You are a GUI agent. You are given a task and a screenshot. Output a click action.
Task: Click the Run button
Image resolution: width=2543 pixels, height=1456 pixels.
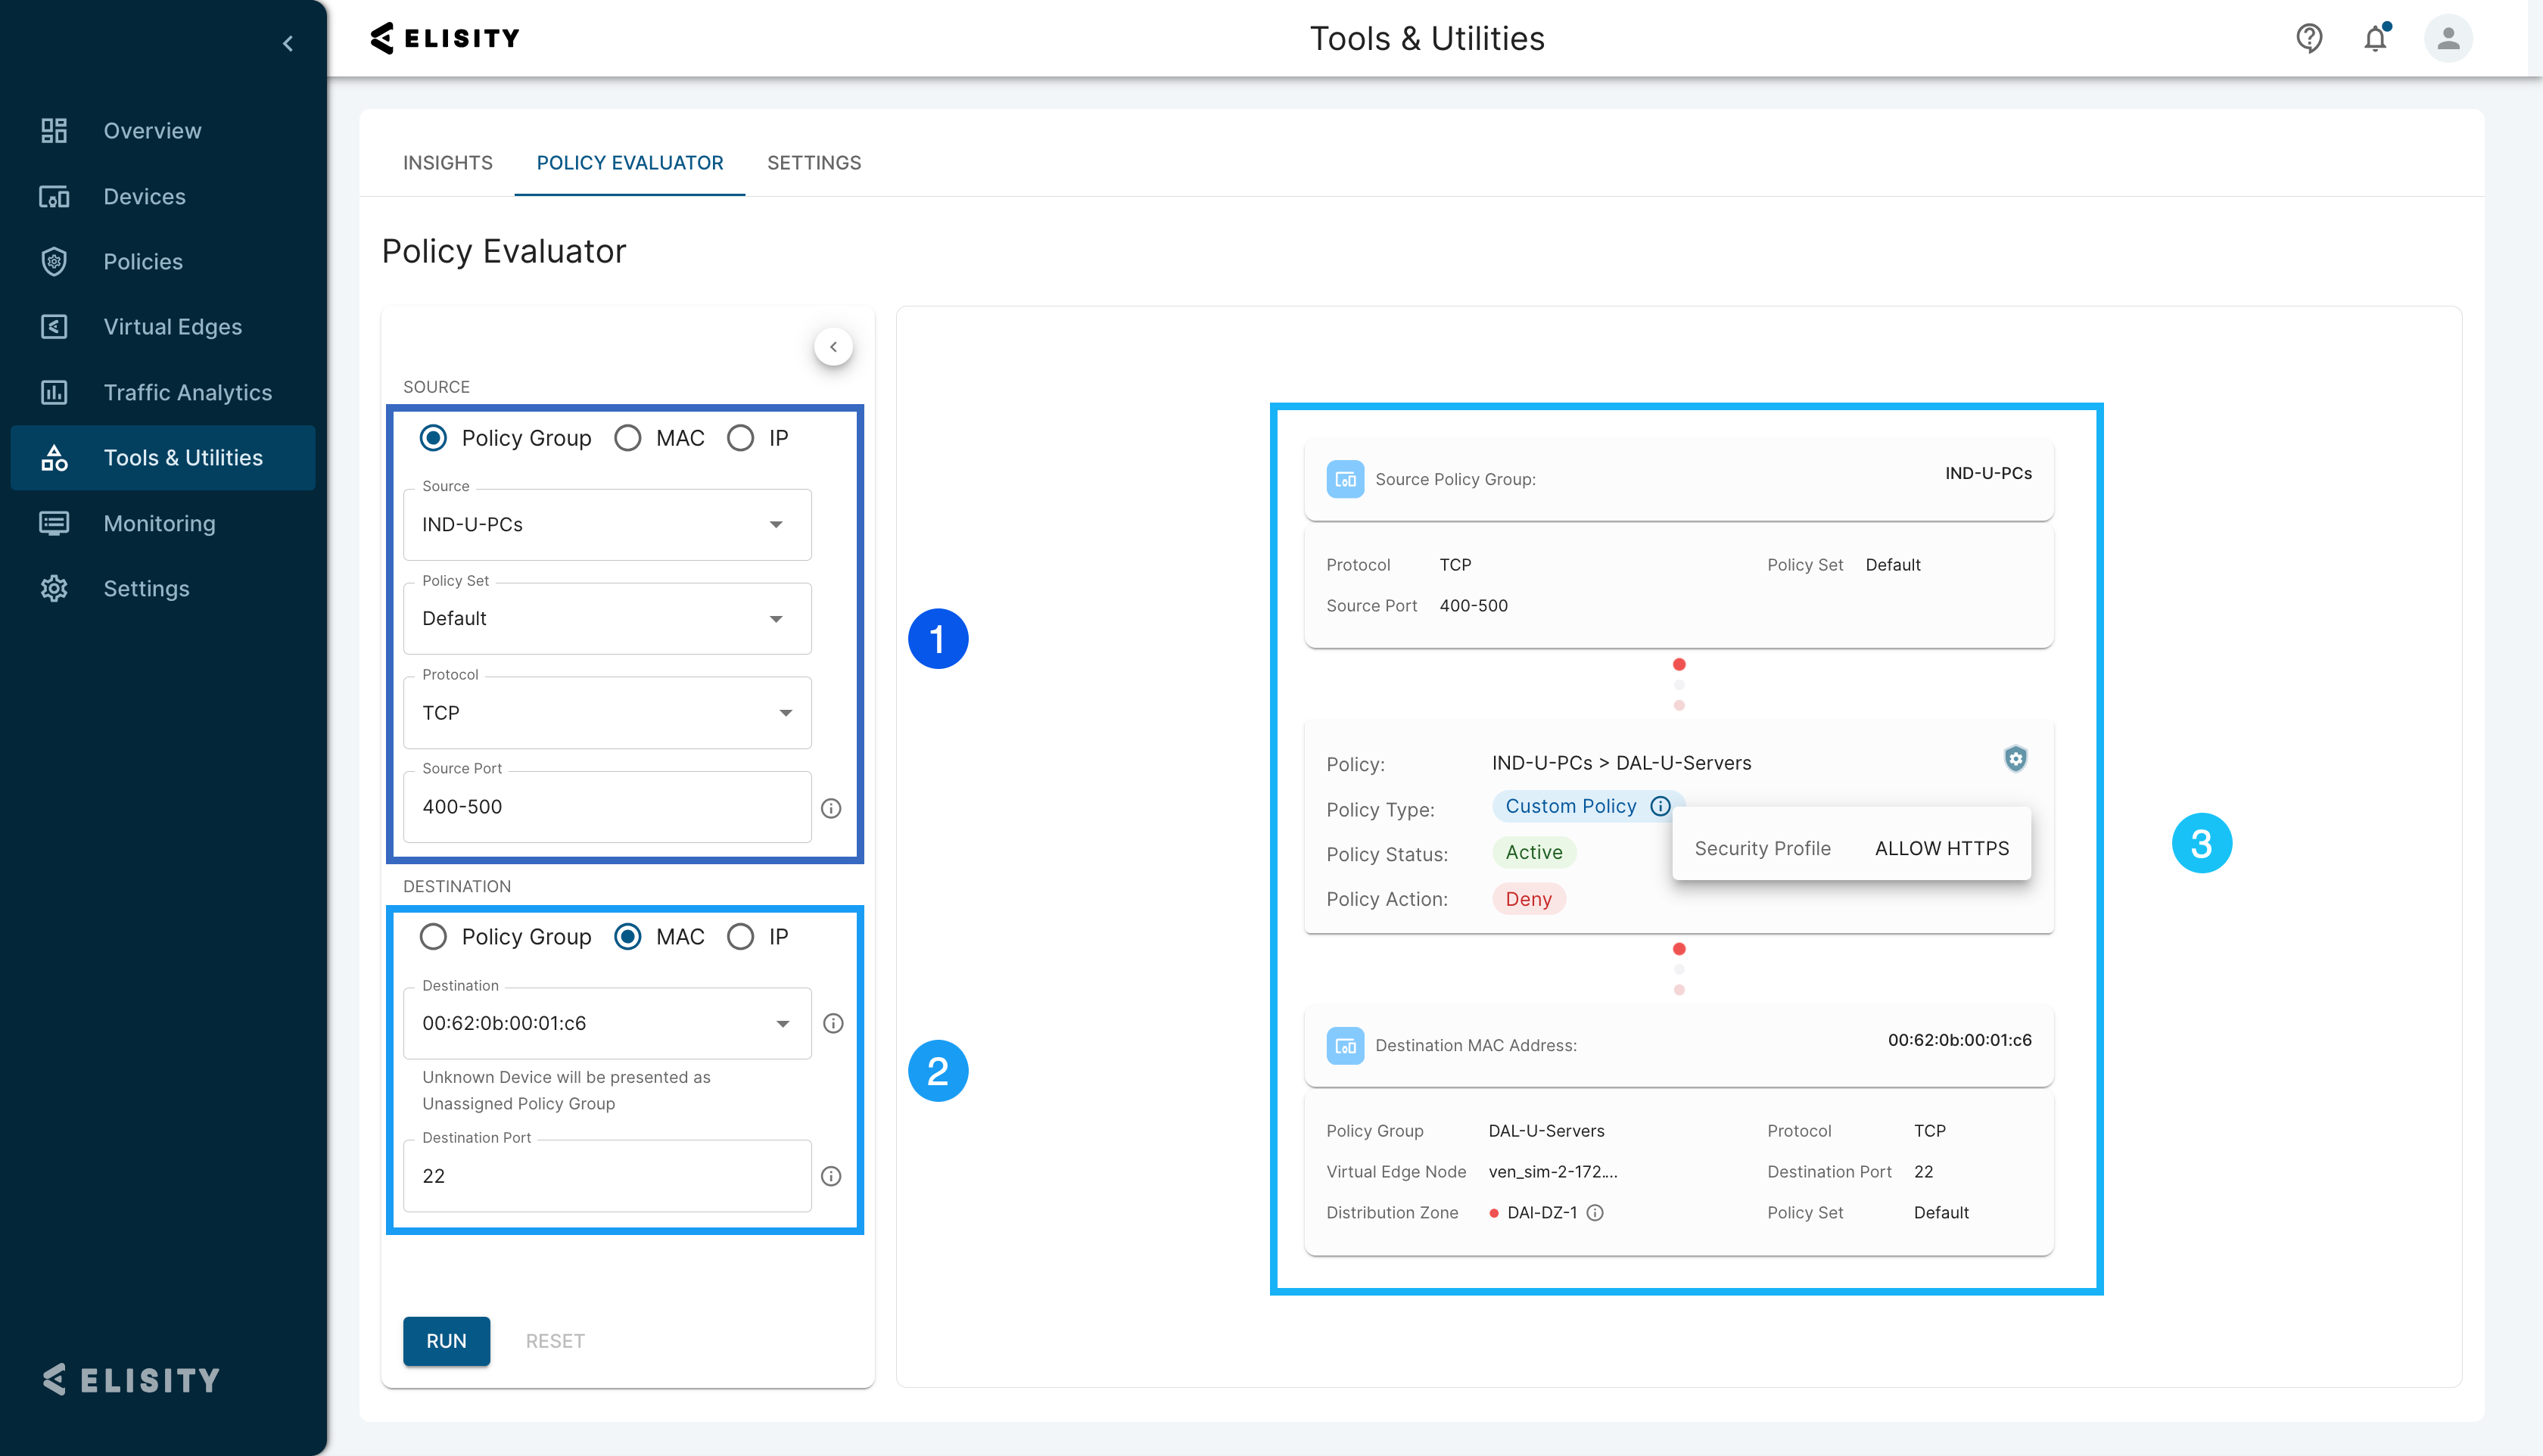point(446,1342)
